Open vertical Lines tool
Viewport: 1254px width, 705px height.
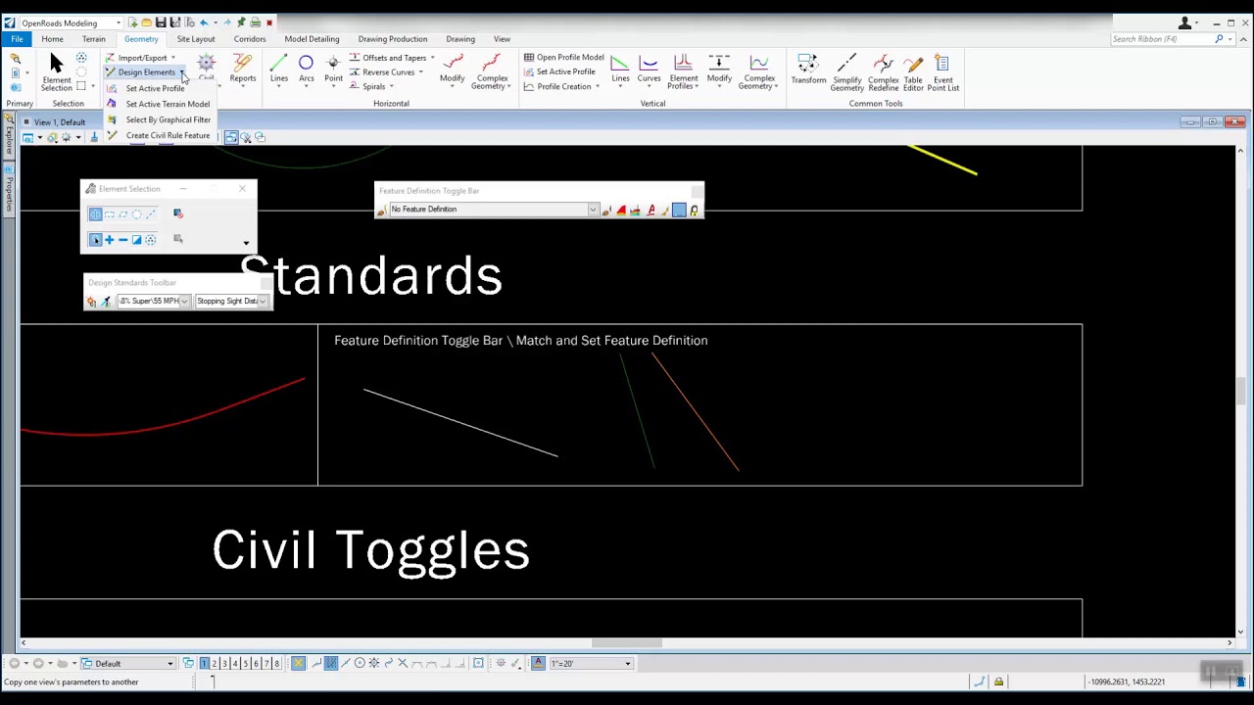(620, 70)
